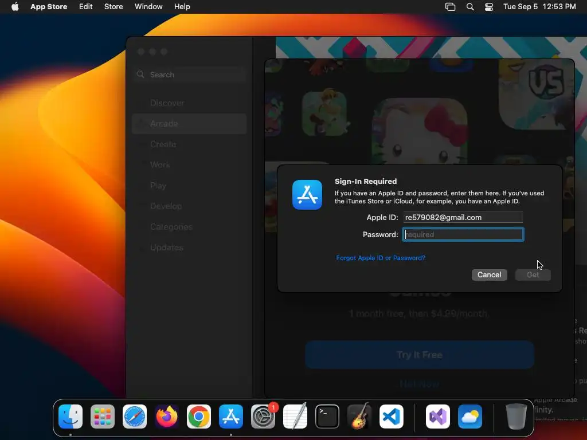Click the search magnifier in the sidebar
This screenshot has width=587, height=440.
click(140, 74)
